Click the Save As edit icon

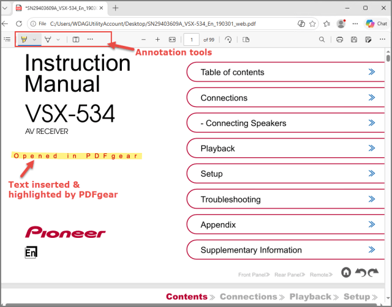[x=368, y=39]
